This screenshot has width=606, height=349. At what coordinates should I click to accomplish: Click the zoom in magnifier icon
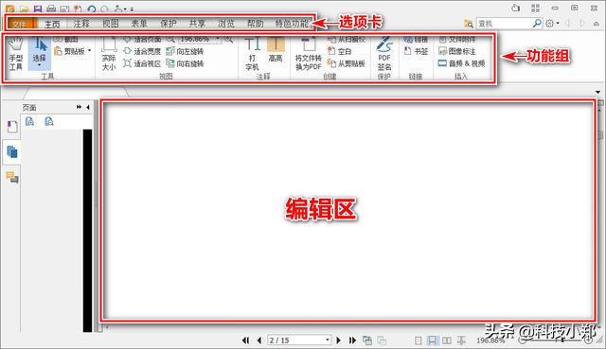pyautogui.click(x=228, y=39)
